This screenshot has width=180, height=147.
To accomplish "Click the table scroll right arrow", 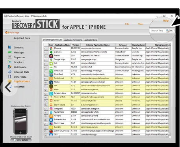I will (x=167, y=137).
